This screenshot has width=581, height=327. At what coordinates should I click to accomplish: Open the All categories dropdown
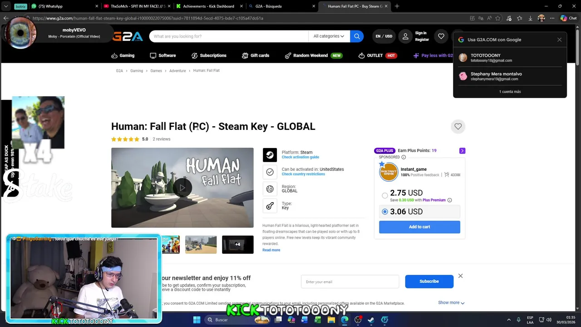click(329, 36)
